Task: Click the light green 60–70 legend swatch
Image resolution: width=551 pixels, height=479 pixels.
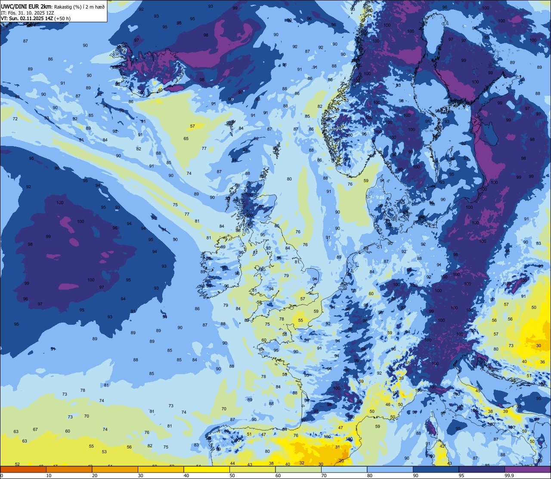Action: point(298,470)
